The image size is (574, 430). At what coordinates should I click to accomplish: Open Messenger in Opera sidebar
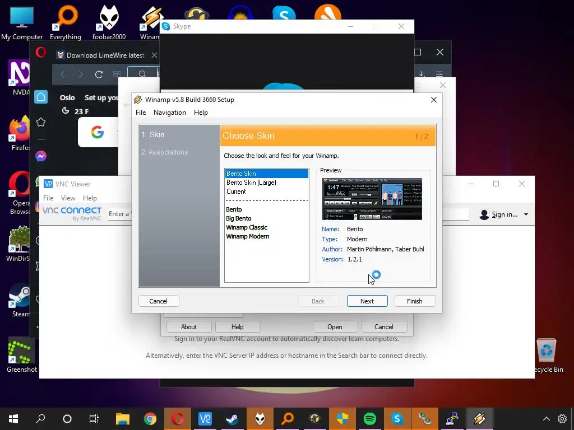point(41,156)
